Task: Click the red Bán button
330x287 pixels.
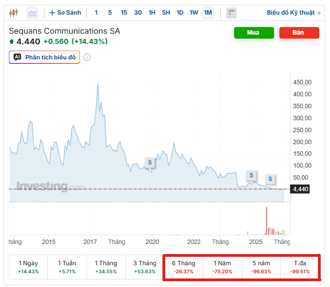Action: pos(299,32)
